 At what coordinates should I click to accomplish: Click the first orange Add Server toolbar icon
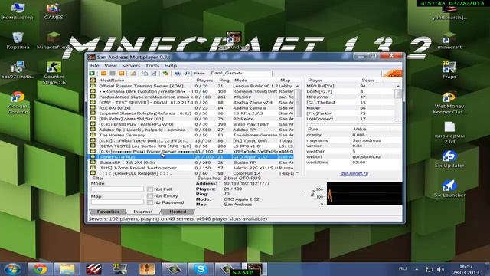tap(103, 74)
